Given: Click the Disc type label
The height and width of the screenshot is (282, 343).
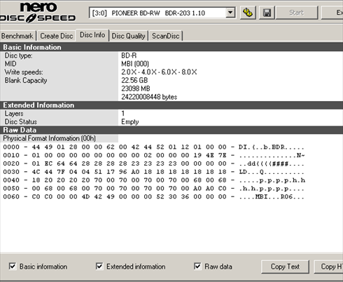Looking at the screenshot, I should [x=19, y=55].
